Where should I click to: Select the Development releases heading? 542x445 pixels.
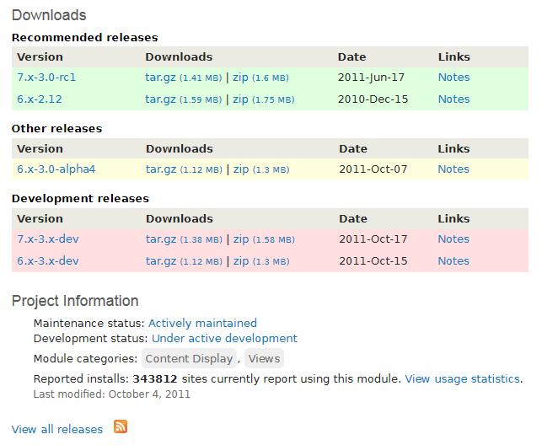point(80,199)
